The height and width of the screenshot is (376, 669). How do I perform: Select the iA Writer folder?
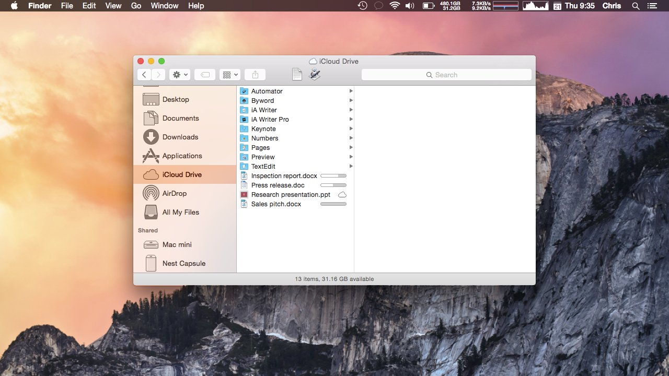pos(295,110)
